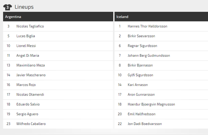Open Angel Di Maria player entry

click(28, 56)
